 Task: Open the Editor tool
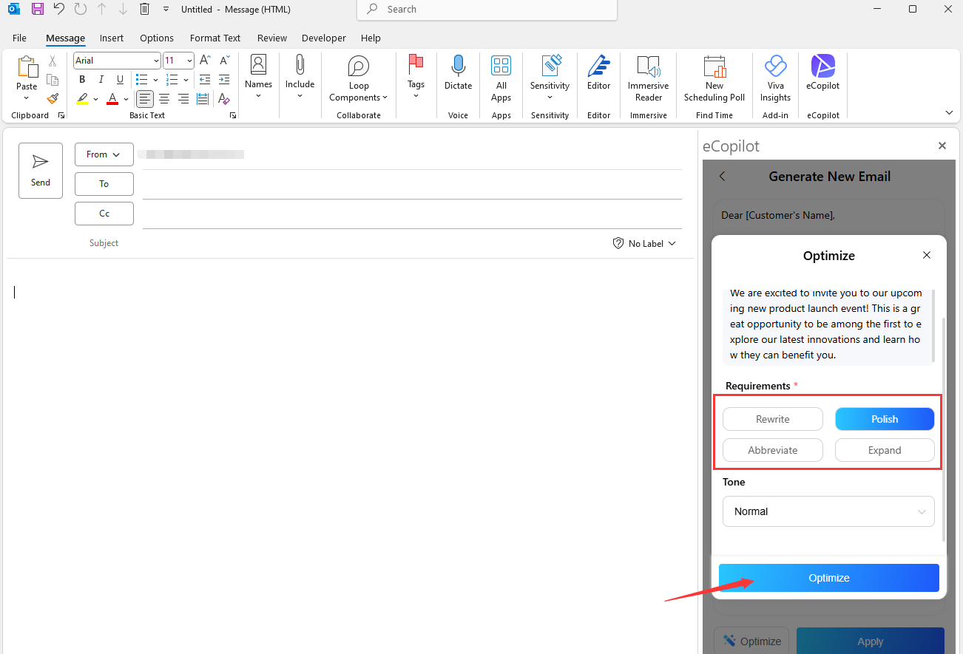point(598,74)
